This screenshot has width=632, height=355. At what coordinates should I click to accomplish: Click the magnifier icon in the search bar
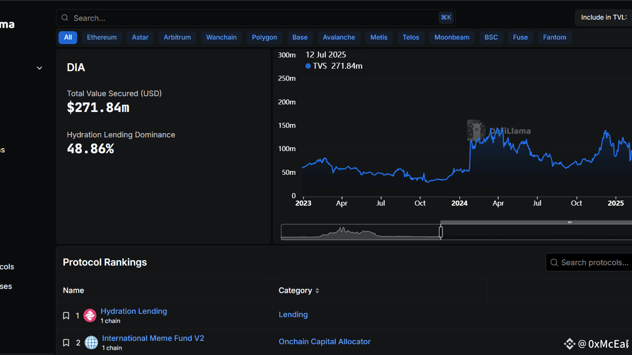click(x=65, y=18)
